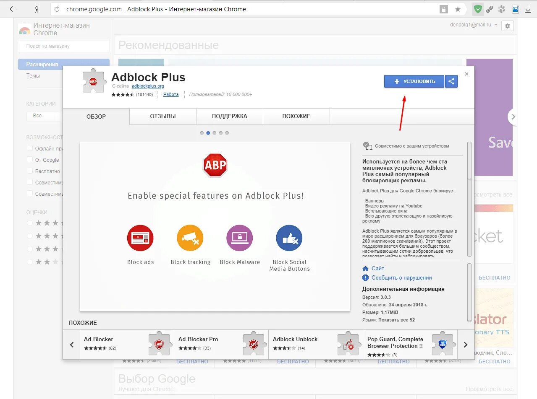This screenshot has height=399, width=537.
Task: Switch to the ОБЗОР tab
Action: [96, 117]
